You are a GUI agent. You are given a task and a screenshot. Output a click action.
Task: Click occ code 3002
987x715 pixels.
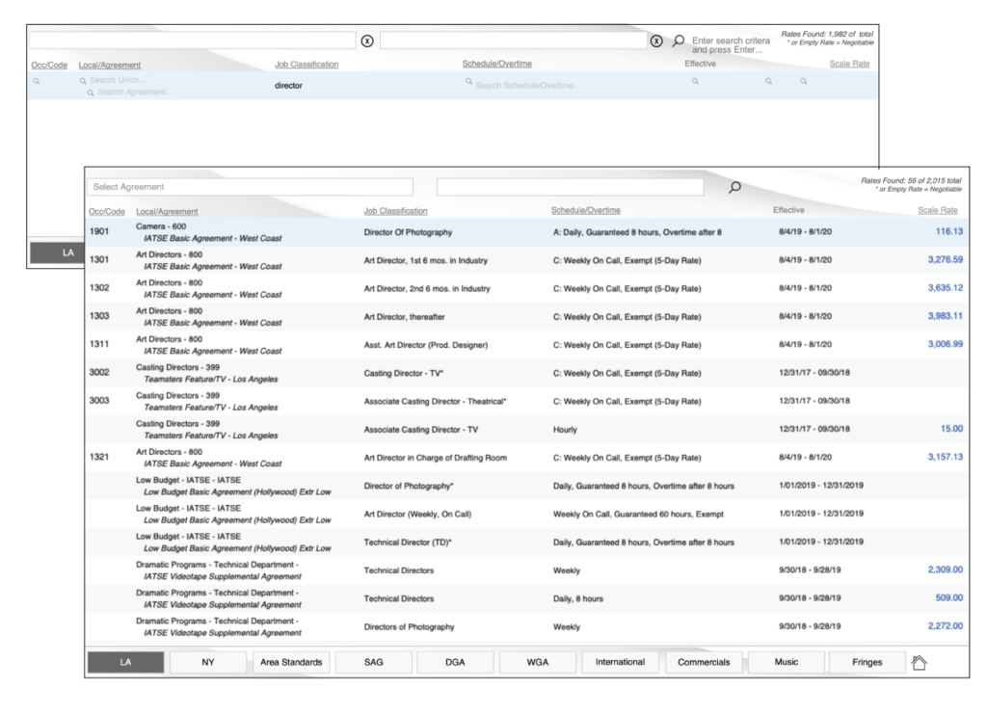click(99, 373)
